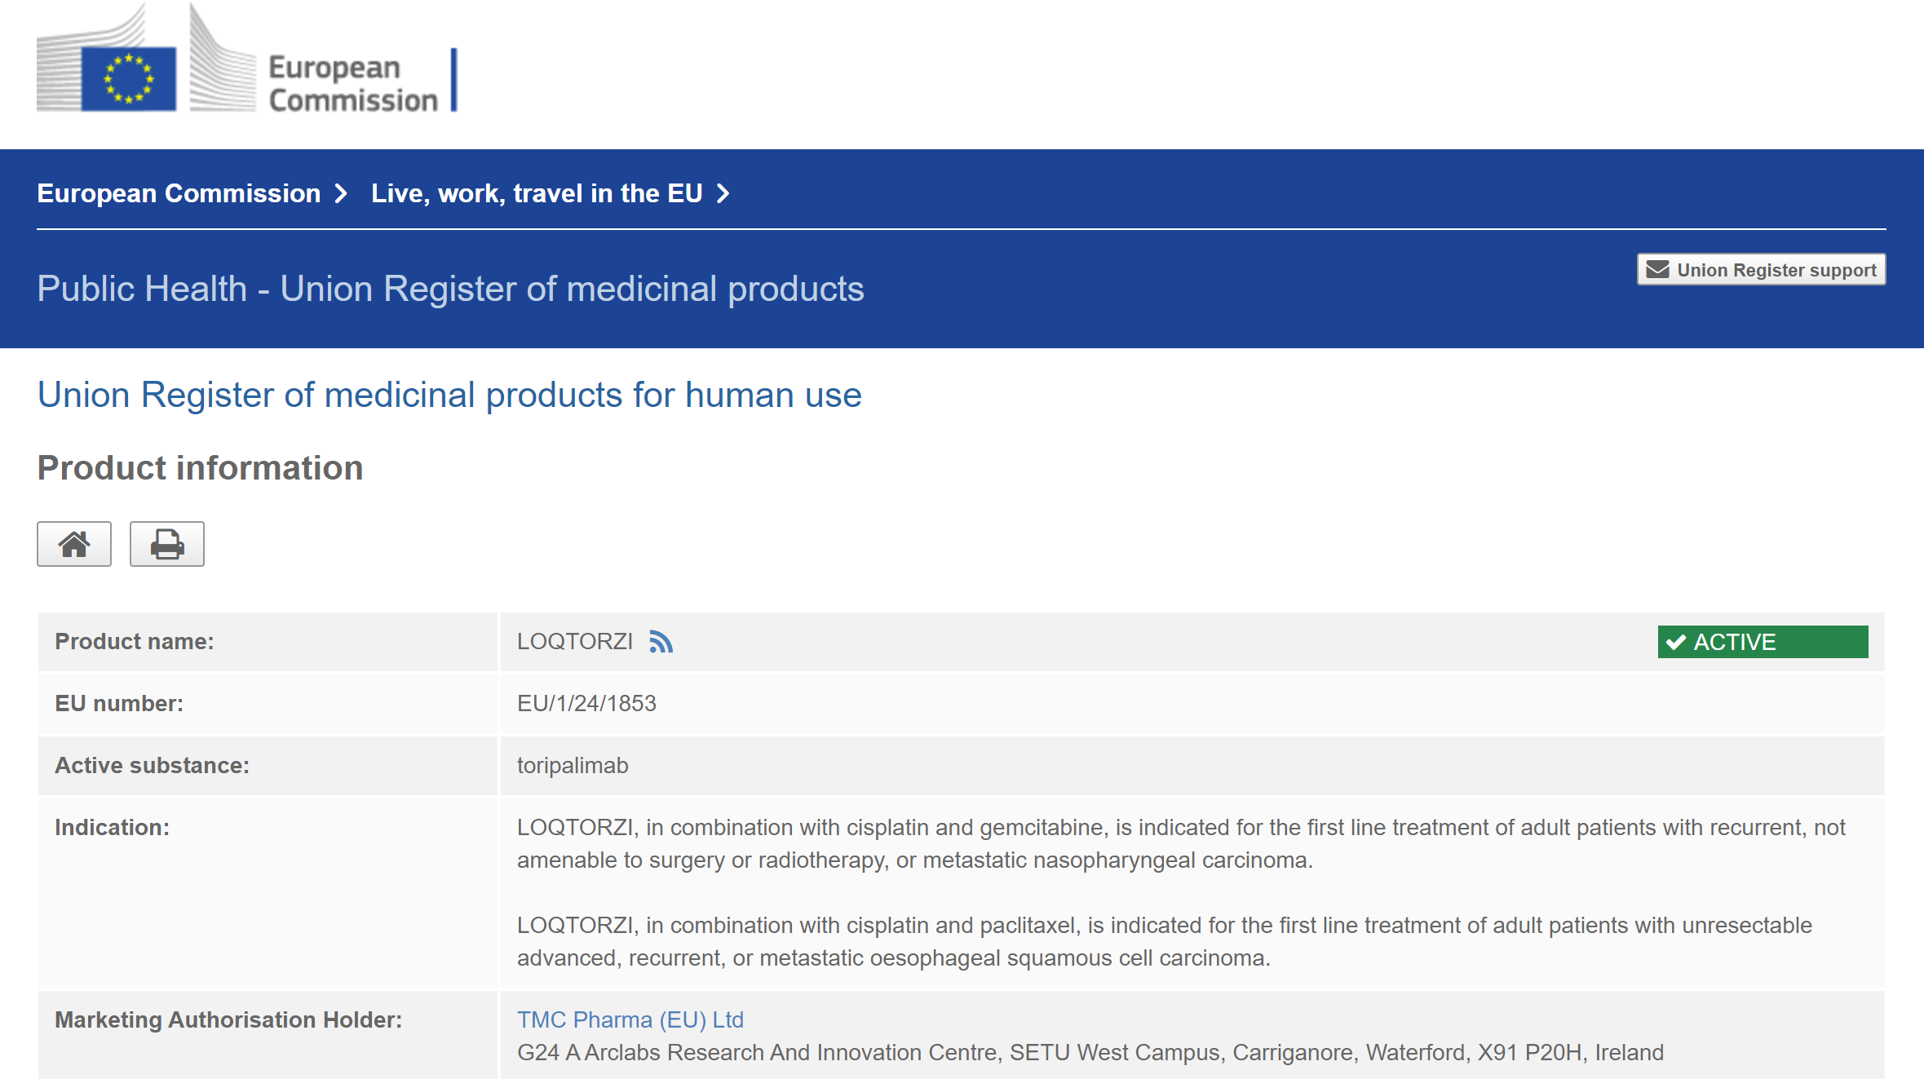Open the European Commission breadcrumb link
The width and height of the screenshot is (1924, 1079).
[x=179, y=193]
